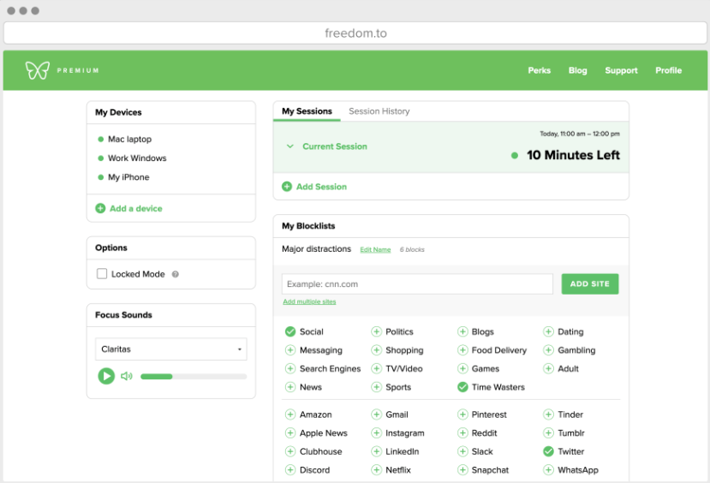This screenshot has height=483, width=710.
Task: Open the Blog link in header
Action: point(578,70)
